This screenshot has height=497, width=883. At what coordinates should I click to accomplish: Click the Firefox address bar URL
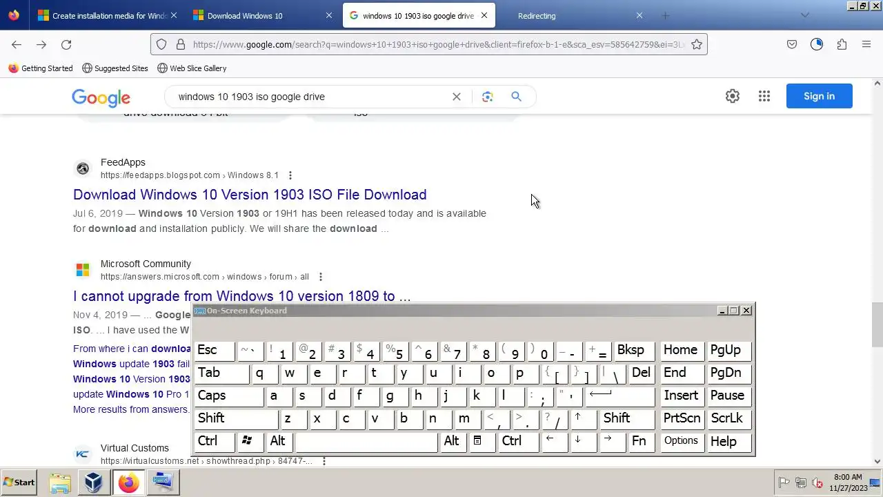[x=438, y=44]
